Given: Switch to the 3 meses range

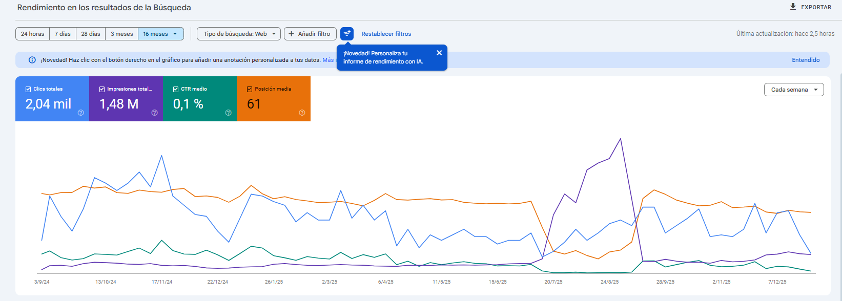Looking at the screenshot, I should (121, 34).
